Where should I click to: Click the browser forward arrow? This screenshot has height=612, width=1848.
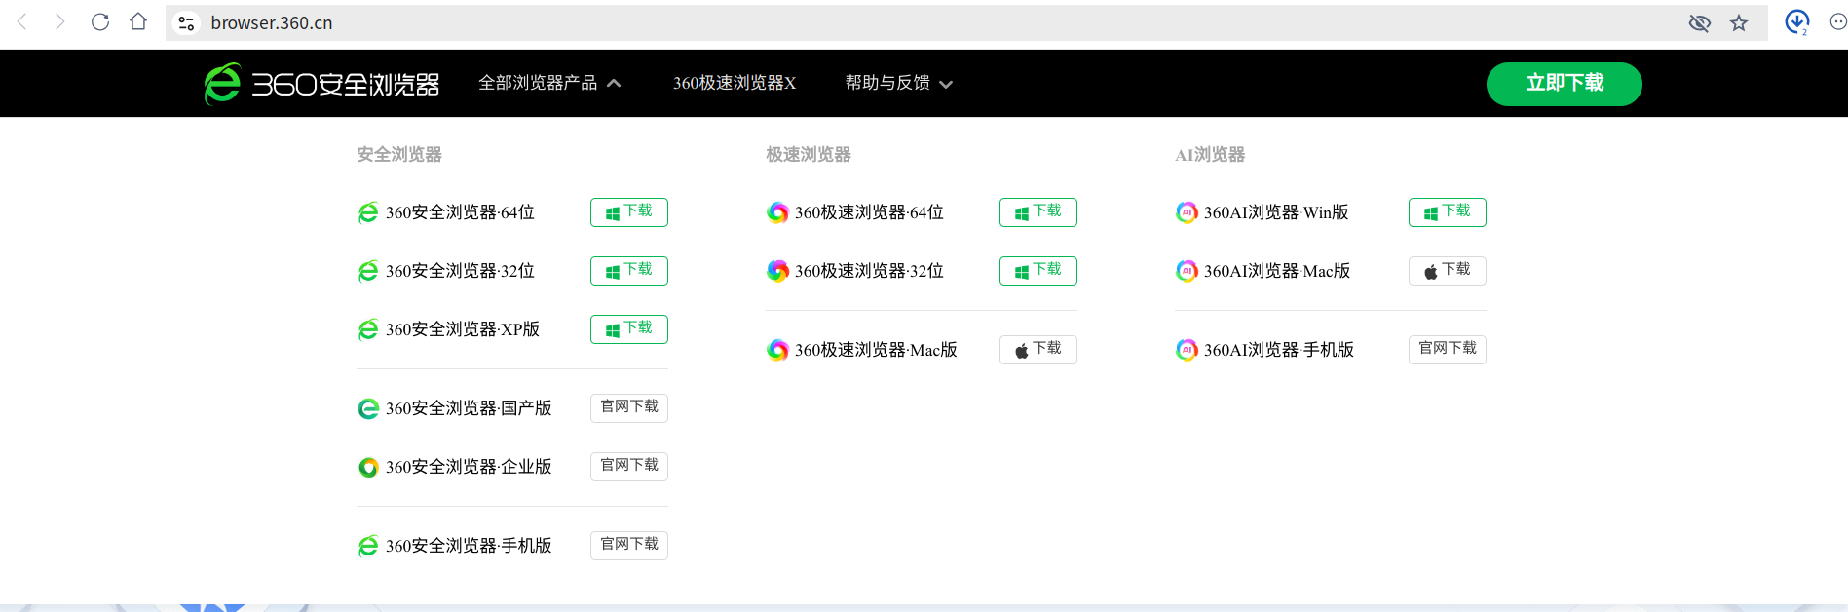coord(60,22)
